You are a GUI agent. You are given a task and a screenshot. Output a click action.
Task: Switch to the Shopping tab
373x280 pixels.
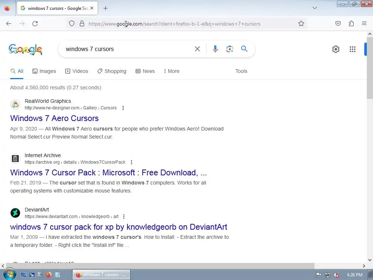click(x=112, y=71)
